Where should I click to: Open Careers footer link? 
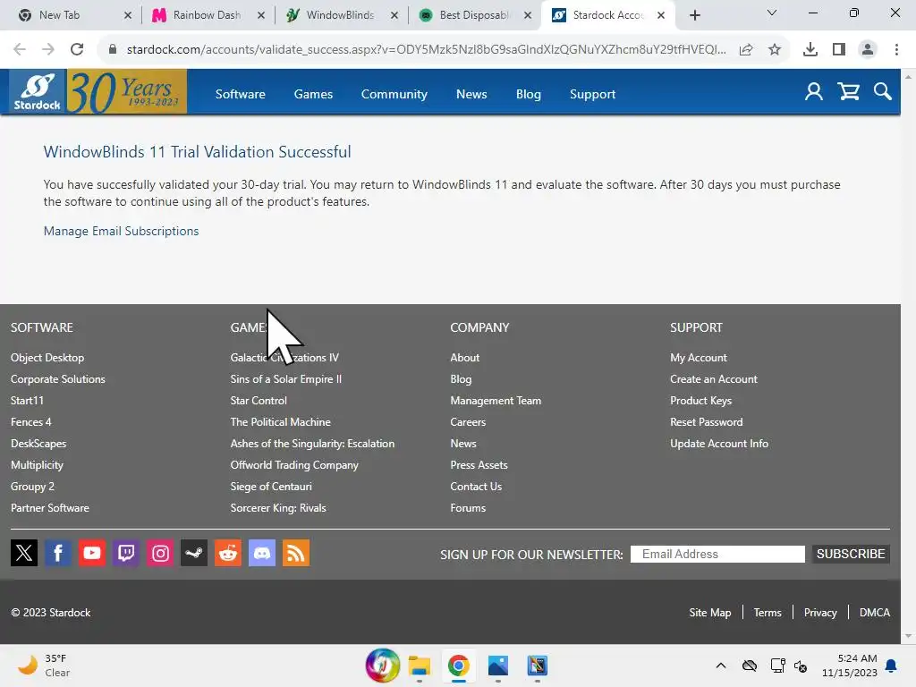467,422
